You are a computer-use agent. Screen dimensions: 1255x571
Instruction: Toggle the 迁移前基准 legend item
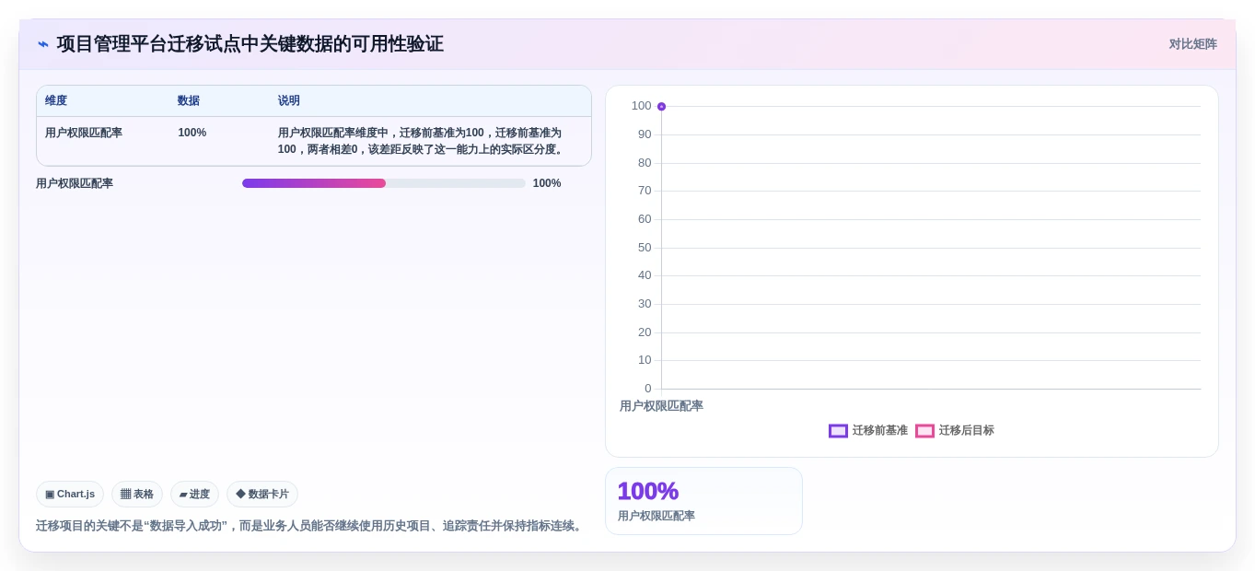[868, 430]
